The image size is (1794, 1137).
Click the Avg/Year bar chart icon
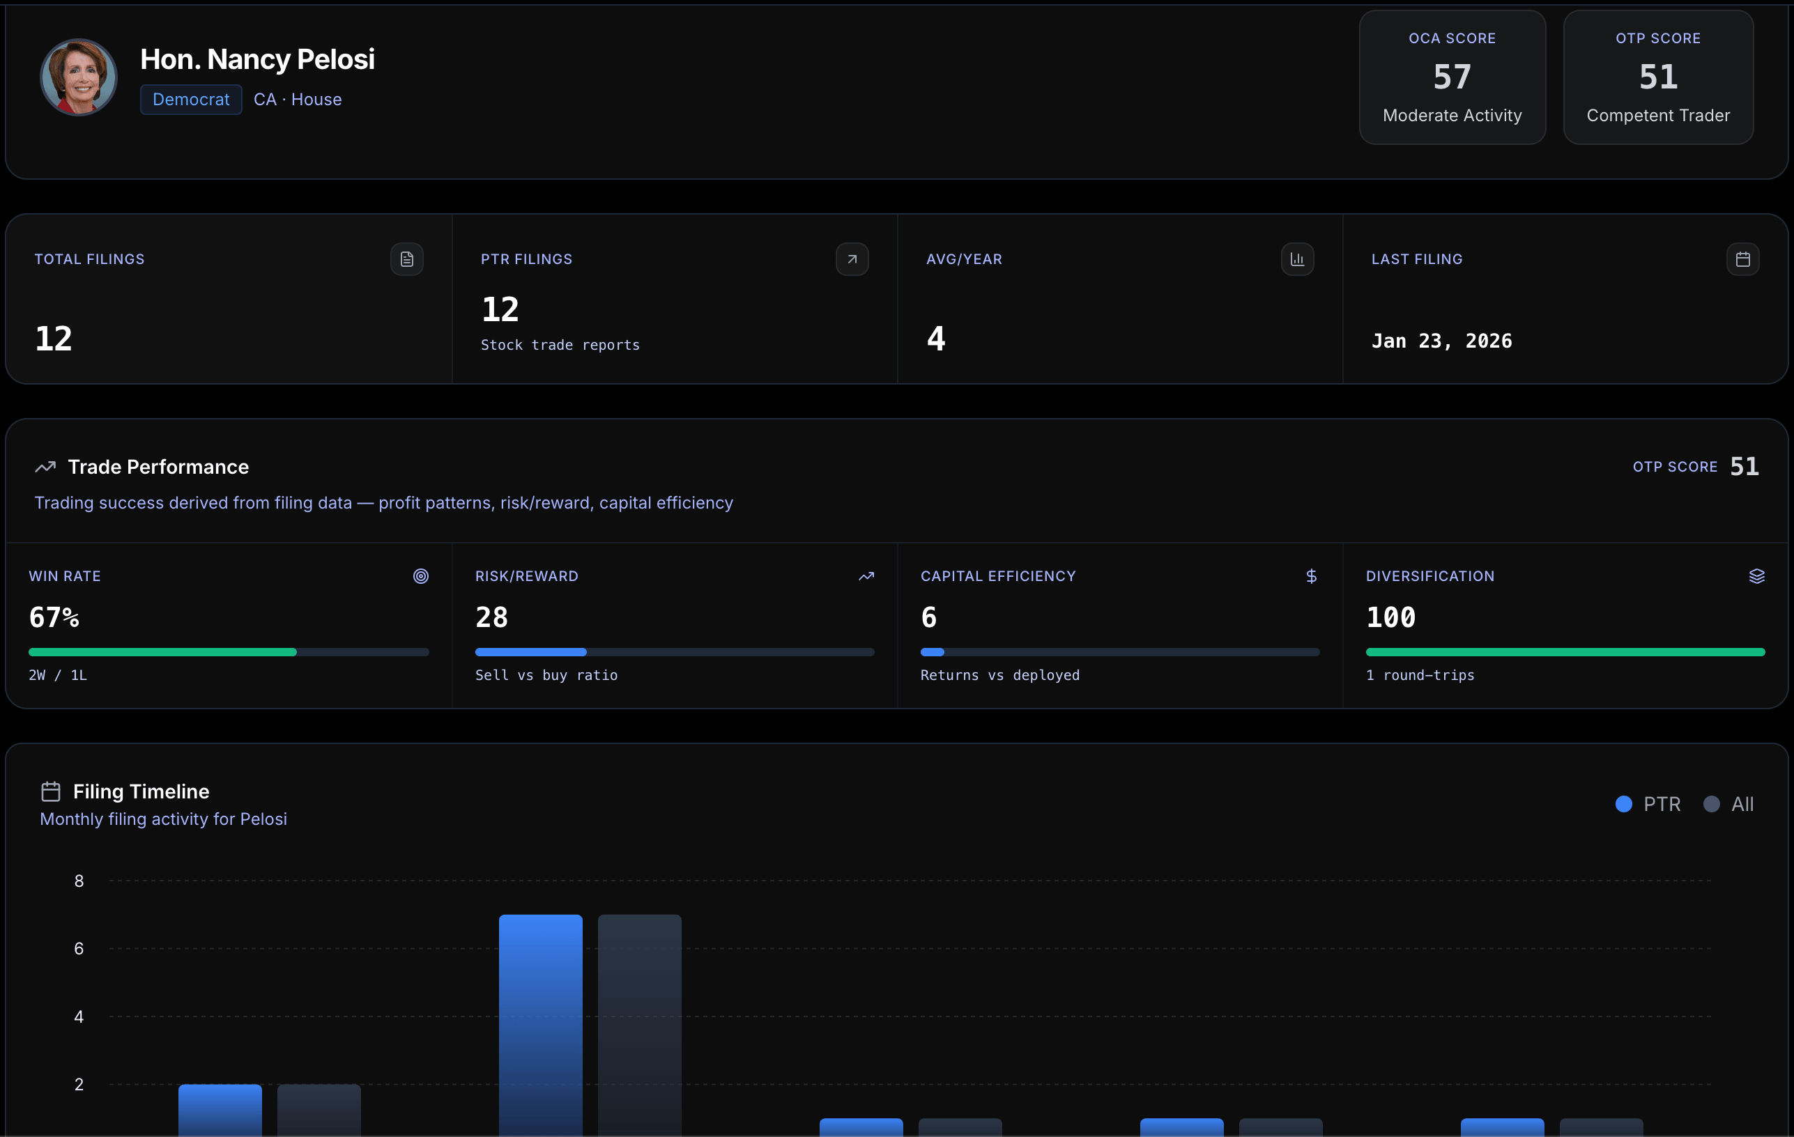coord(1297,259)
